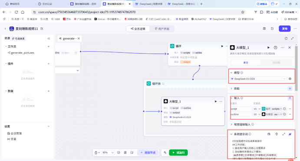Add a new input variable in 输入
Image resolution: width=300 pixels, height=161 pixels.
pos(290,98)
